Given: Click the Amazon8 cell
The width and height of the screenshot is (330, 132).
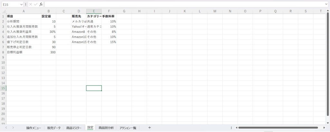Looking at the screenshot, I should tap(79, 32).
